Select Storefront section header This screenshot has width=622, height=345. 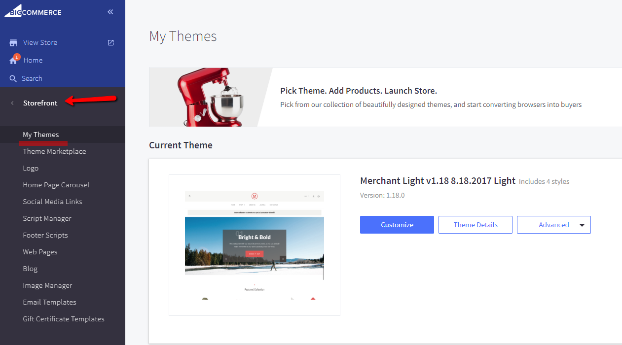[40, 103]
